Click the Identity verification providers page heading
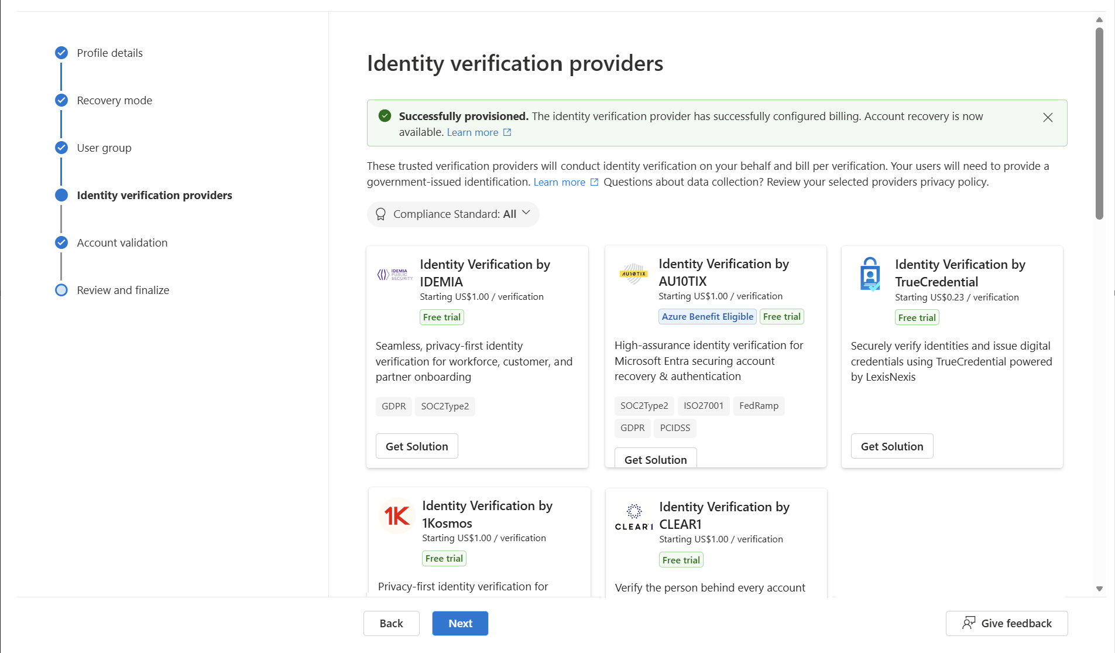The image size is (1115, 653). click(x=515, y=63)
